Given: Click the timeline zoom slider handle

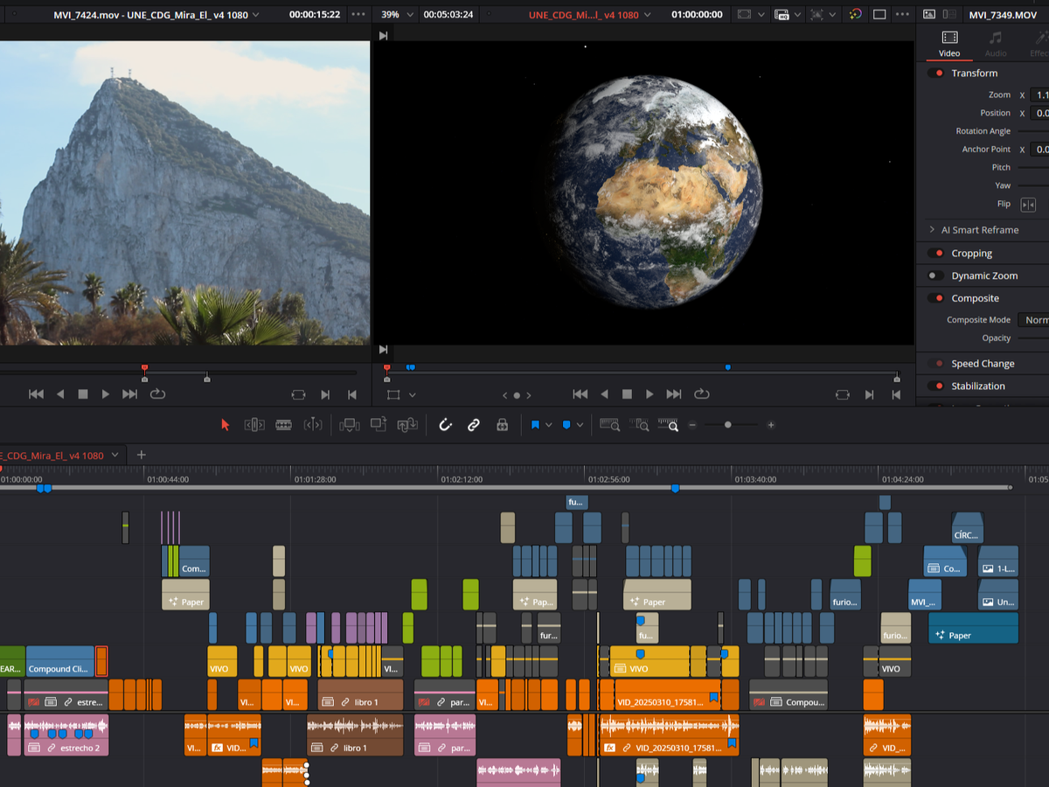Looking at the screenshot, I should point(727,425).
